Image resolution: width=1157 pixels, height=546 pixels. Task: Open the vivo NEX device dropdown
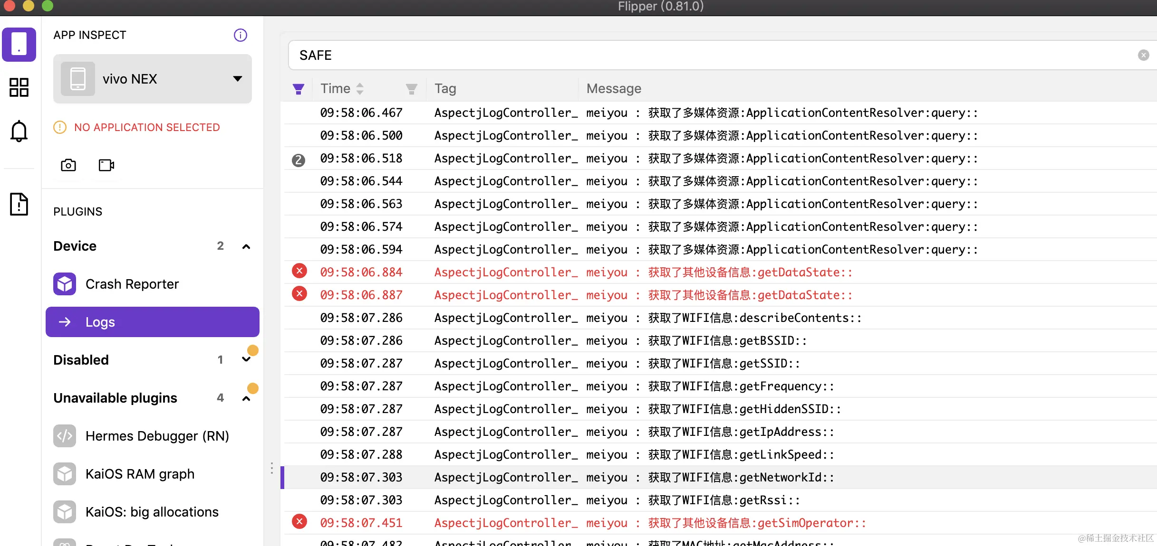click(x=152, y=79)
